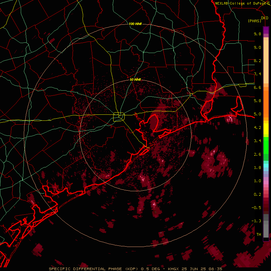Click the purple band atop the color bar
Viewport: 271px width, 271px height.
tap(266, 30)
